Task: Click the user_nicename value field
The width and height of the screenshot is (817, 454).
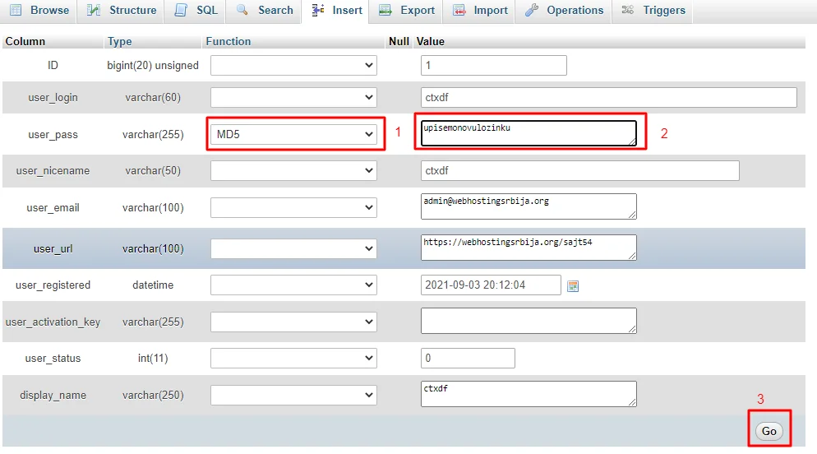Action: [580, 170]
